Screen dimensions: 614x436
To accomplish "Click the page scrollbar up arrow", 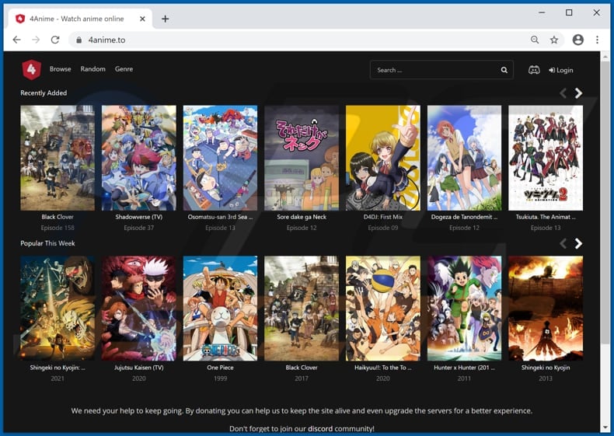I will pos(605,57).
